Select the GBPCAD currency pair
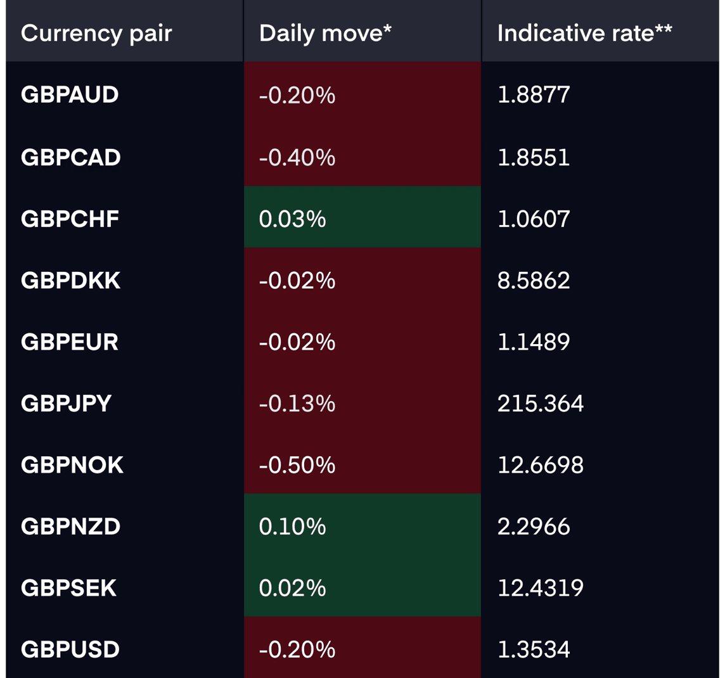The height and width of the screenshot is (678, 725). 71,158
